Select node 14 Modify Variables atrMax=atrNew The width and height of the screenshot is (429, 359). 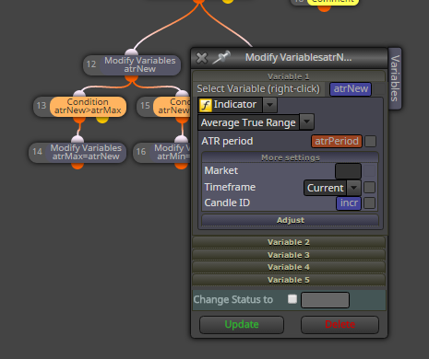pyautogui.click(x=77, y=152)
